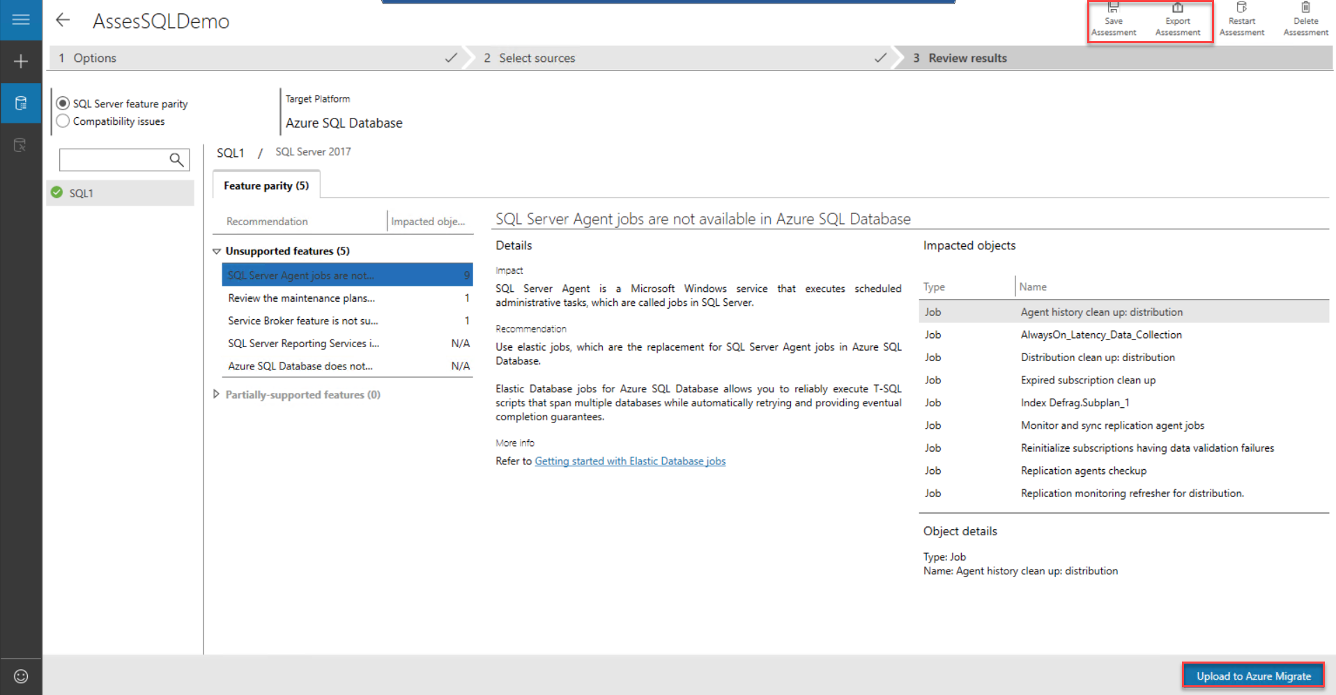This screenshot has height=695, width=1336.
Task: Select SQL Server feature parity radio button
Action: (63, 103)
